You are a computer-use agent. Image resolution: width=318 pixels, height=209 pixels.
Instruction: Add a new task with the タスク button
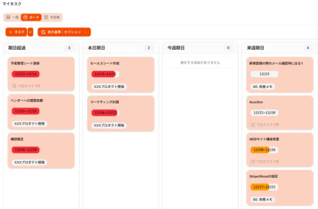(16, 32)
